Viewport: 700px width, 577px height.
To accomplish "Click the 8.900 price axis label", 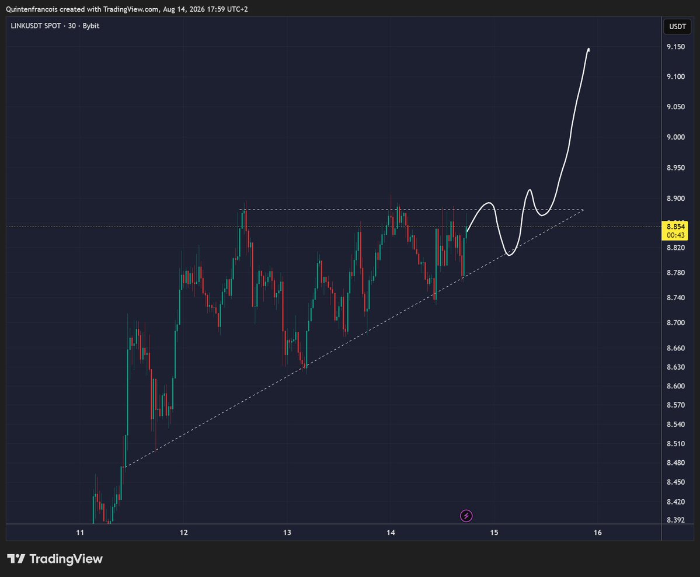I will coord(675,199).
